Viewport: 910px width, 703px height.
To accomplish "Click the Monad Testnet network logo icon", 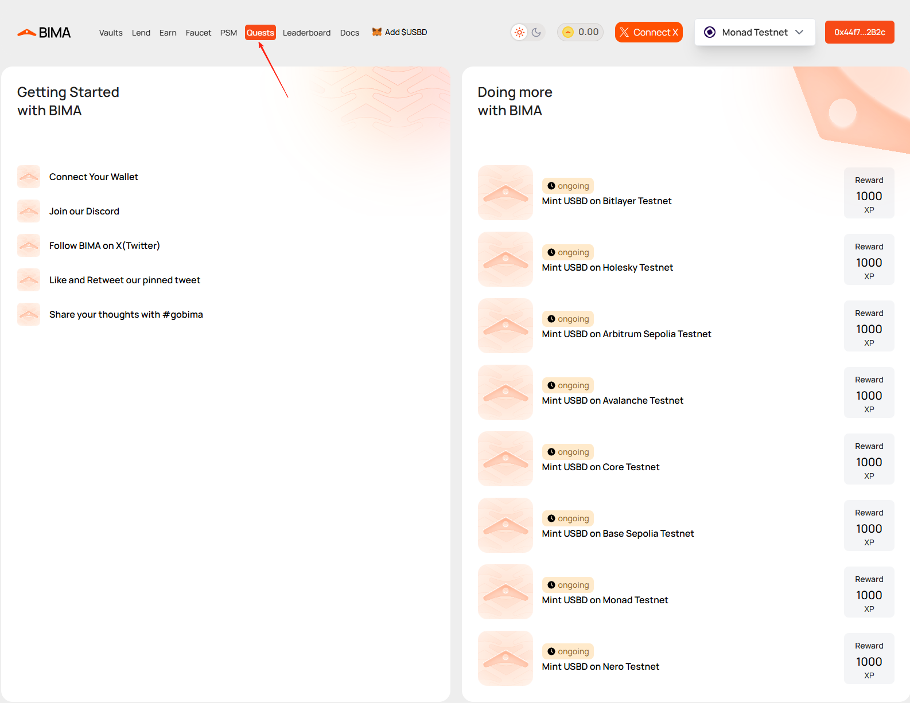I will (x=710, y=32).
